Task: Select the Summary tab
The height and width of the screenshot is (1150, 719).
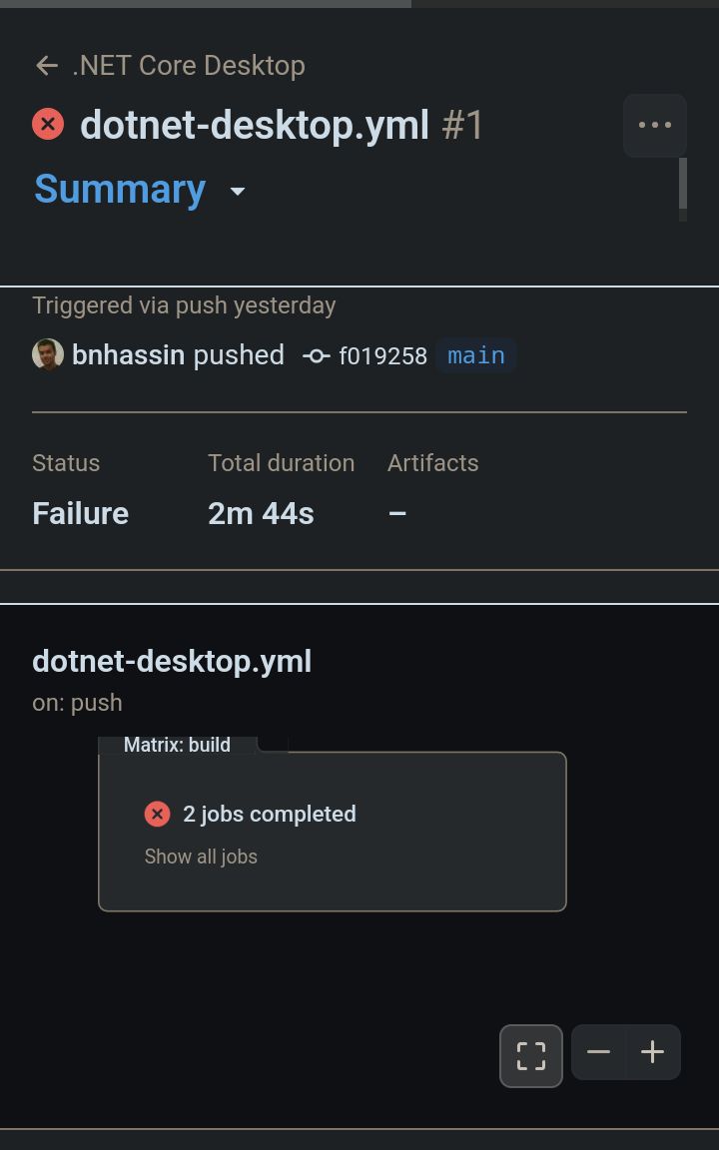Action: (120, 190)
